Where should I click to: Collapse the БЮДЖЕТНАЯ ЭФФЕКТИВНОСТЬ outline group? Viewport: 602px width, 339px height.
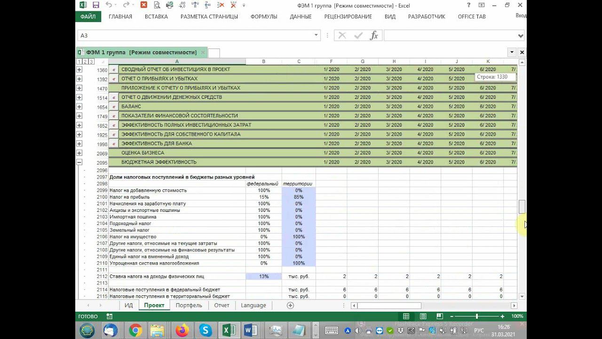coord(79,162)
